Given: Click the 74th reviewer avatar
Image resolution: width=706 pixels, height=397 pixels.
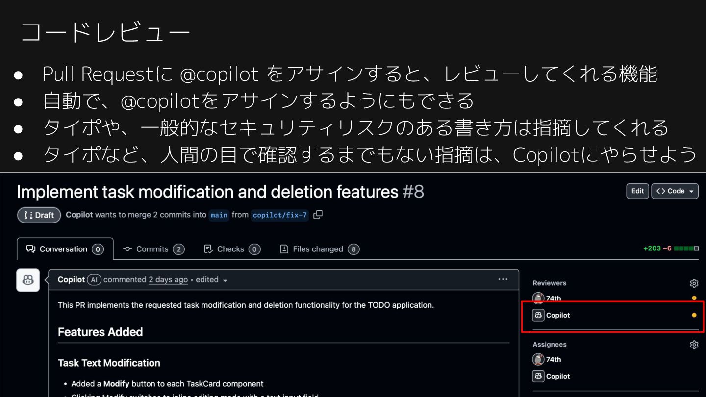Looking at the screenshot, I should click(x=538, y=298).
